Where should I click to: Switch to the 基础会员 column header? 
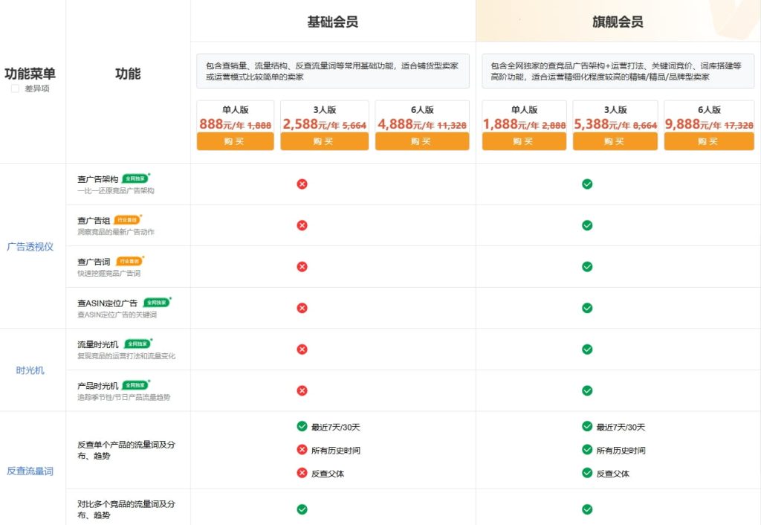333,22
